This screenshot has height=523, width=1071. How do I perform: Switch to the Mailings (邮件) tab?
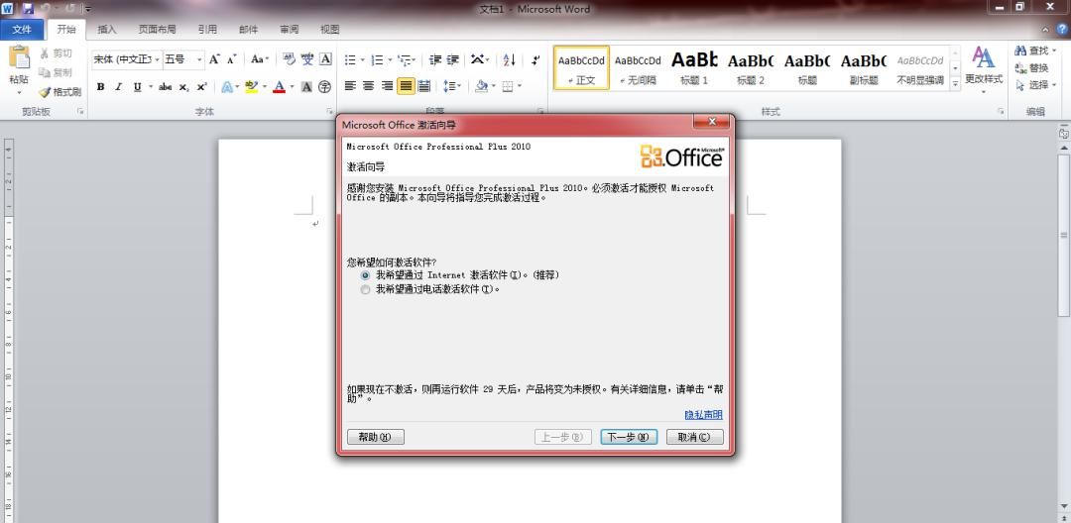(x=249, y=30)
